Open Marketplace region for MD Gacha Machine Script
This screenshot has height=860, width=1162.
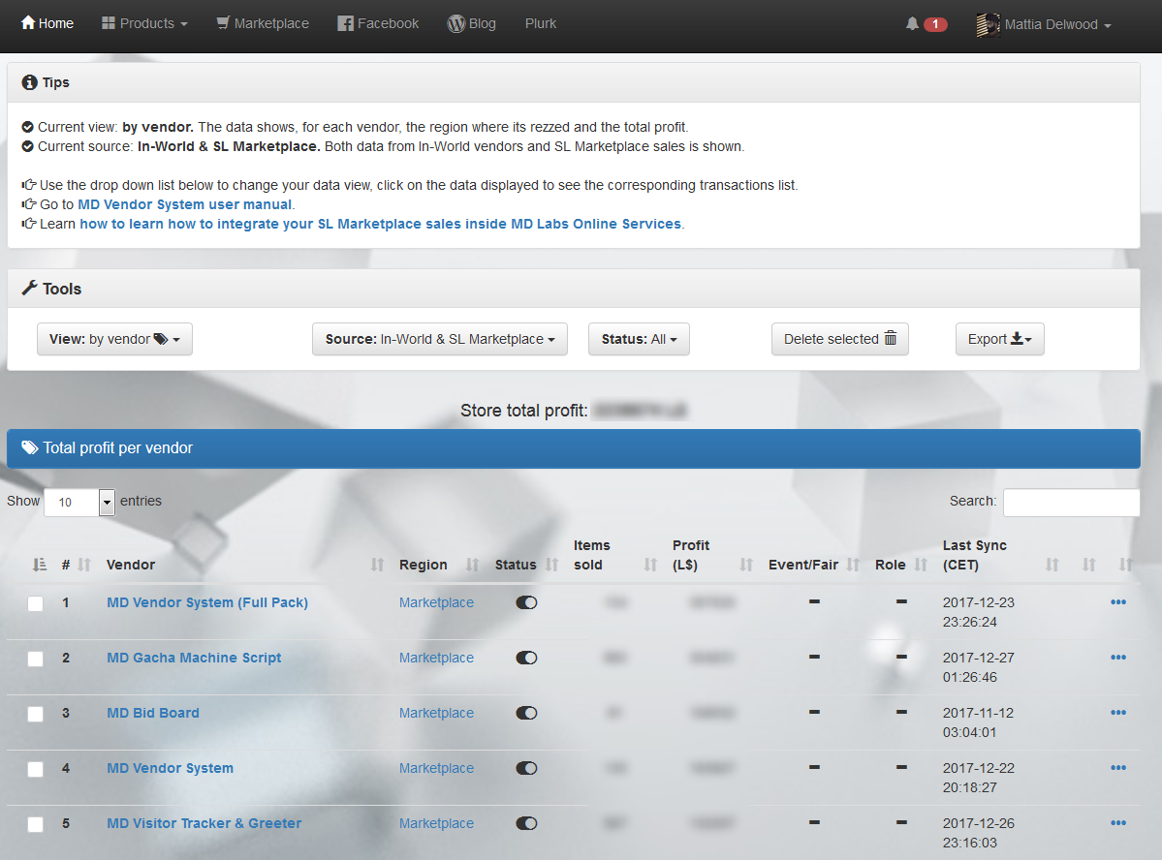[436, 658]
